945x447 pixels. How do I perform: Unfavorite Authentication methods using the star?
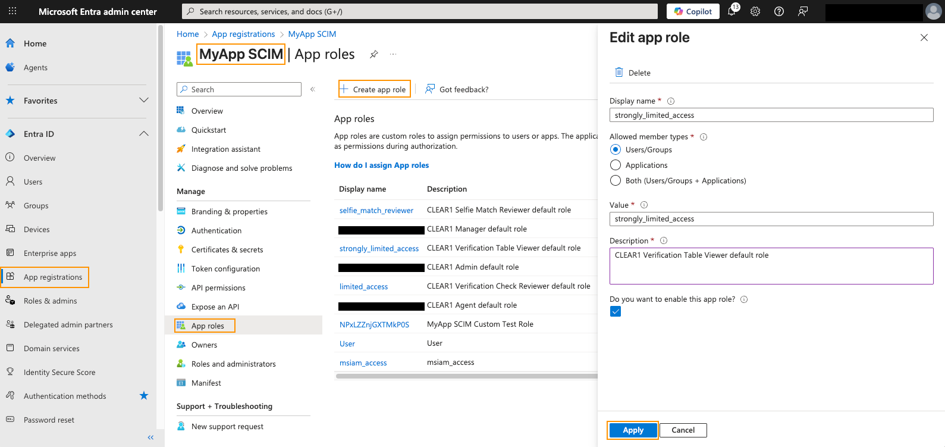click(144, 396)
